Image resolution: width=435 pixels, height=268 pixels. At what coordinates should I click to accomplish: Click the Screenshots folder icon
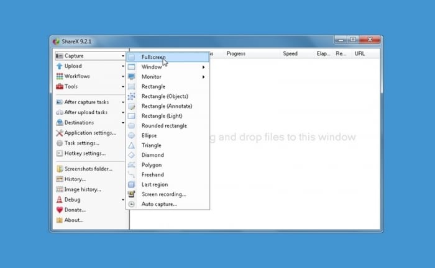point(60,169)
